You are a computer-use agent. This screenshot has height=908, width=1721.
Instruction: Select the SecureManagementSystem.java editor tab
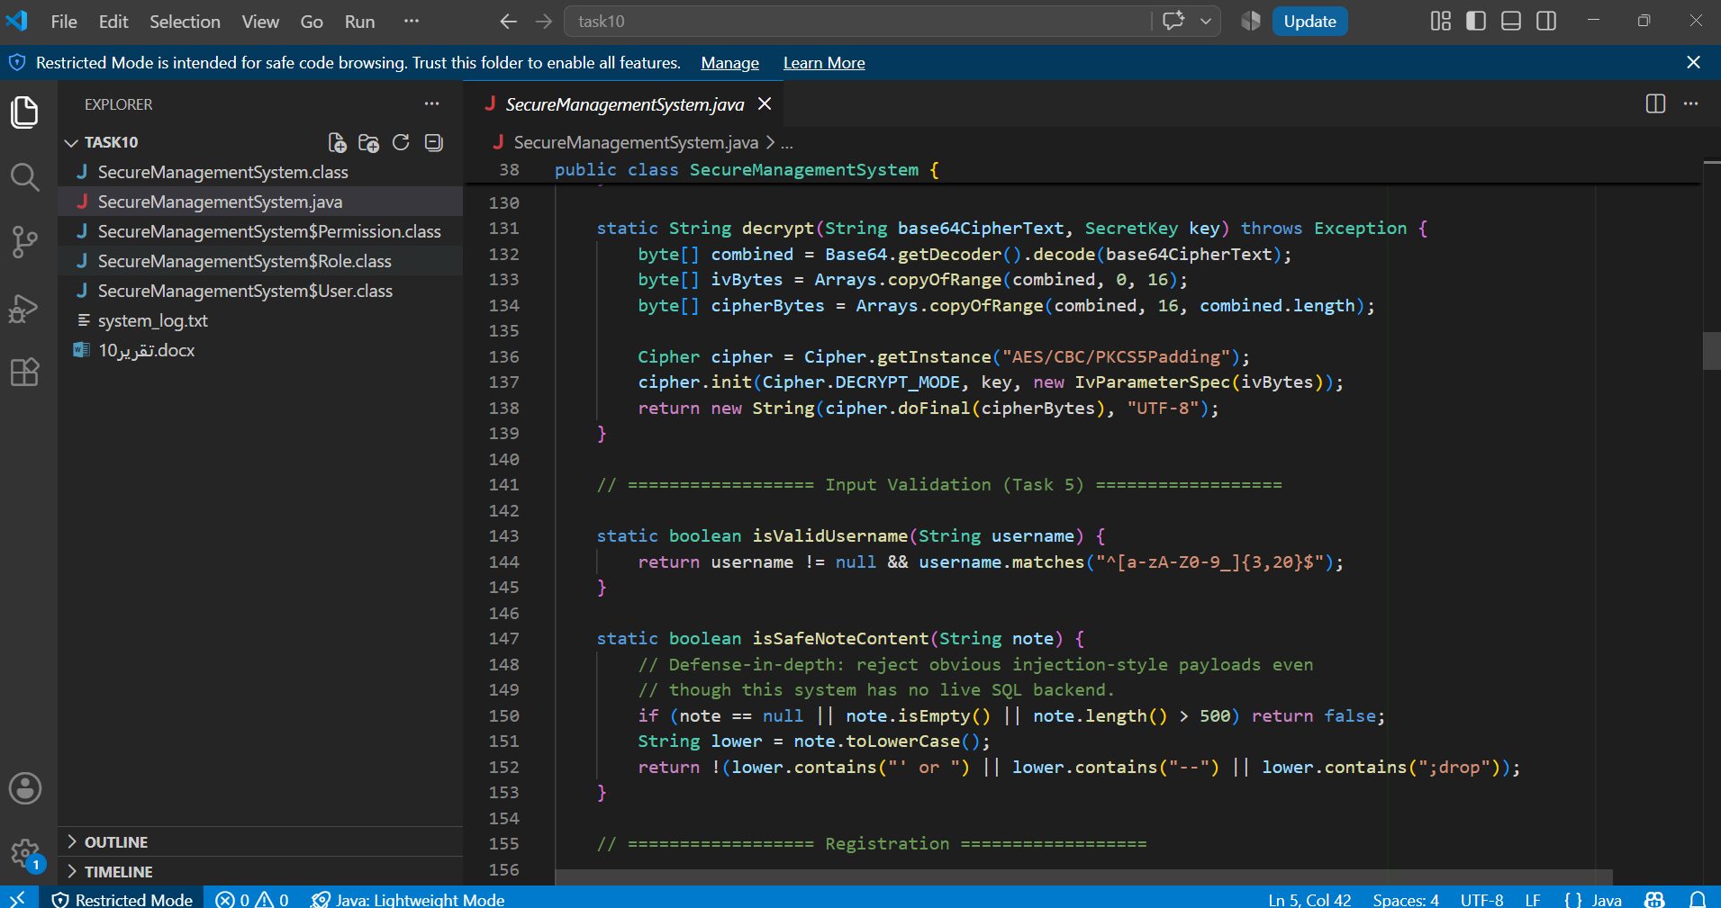click(623, 103)
